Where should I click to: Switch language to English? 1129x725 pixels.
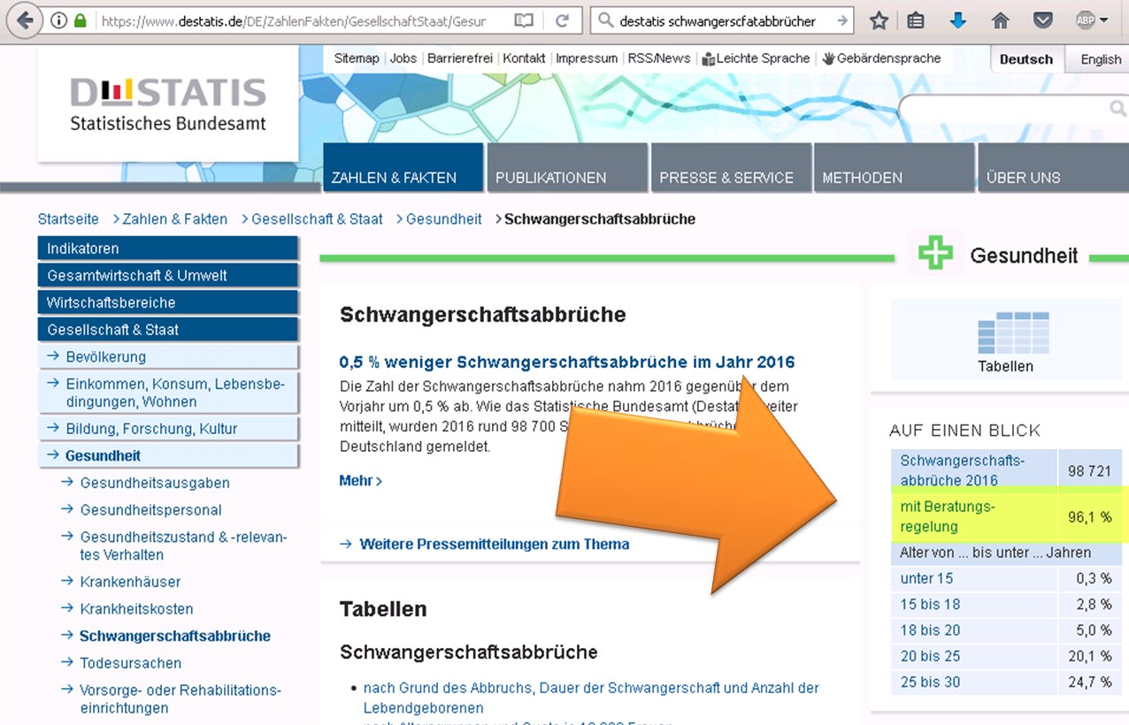[x=1101, y=59]
